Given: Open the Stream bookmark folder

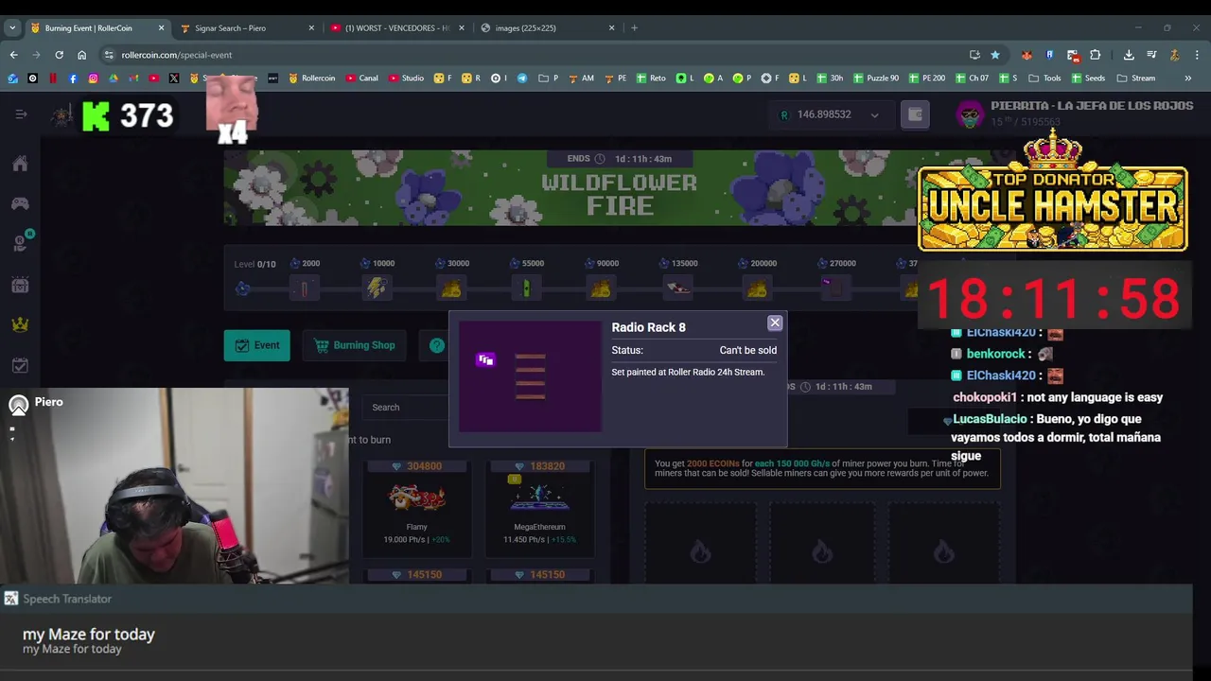Looking at the screenshot, I should 1136,78.
